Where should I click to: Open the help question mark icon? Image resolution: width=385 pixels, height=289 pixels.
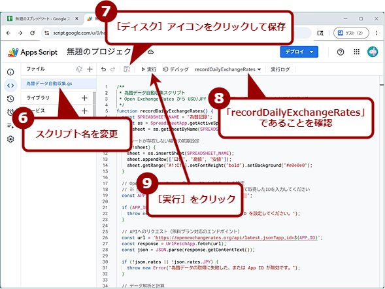[341, 52]
